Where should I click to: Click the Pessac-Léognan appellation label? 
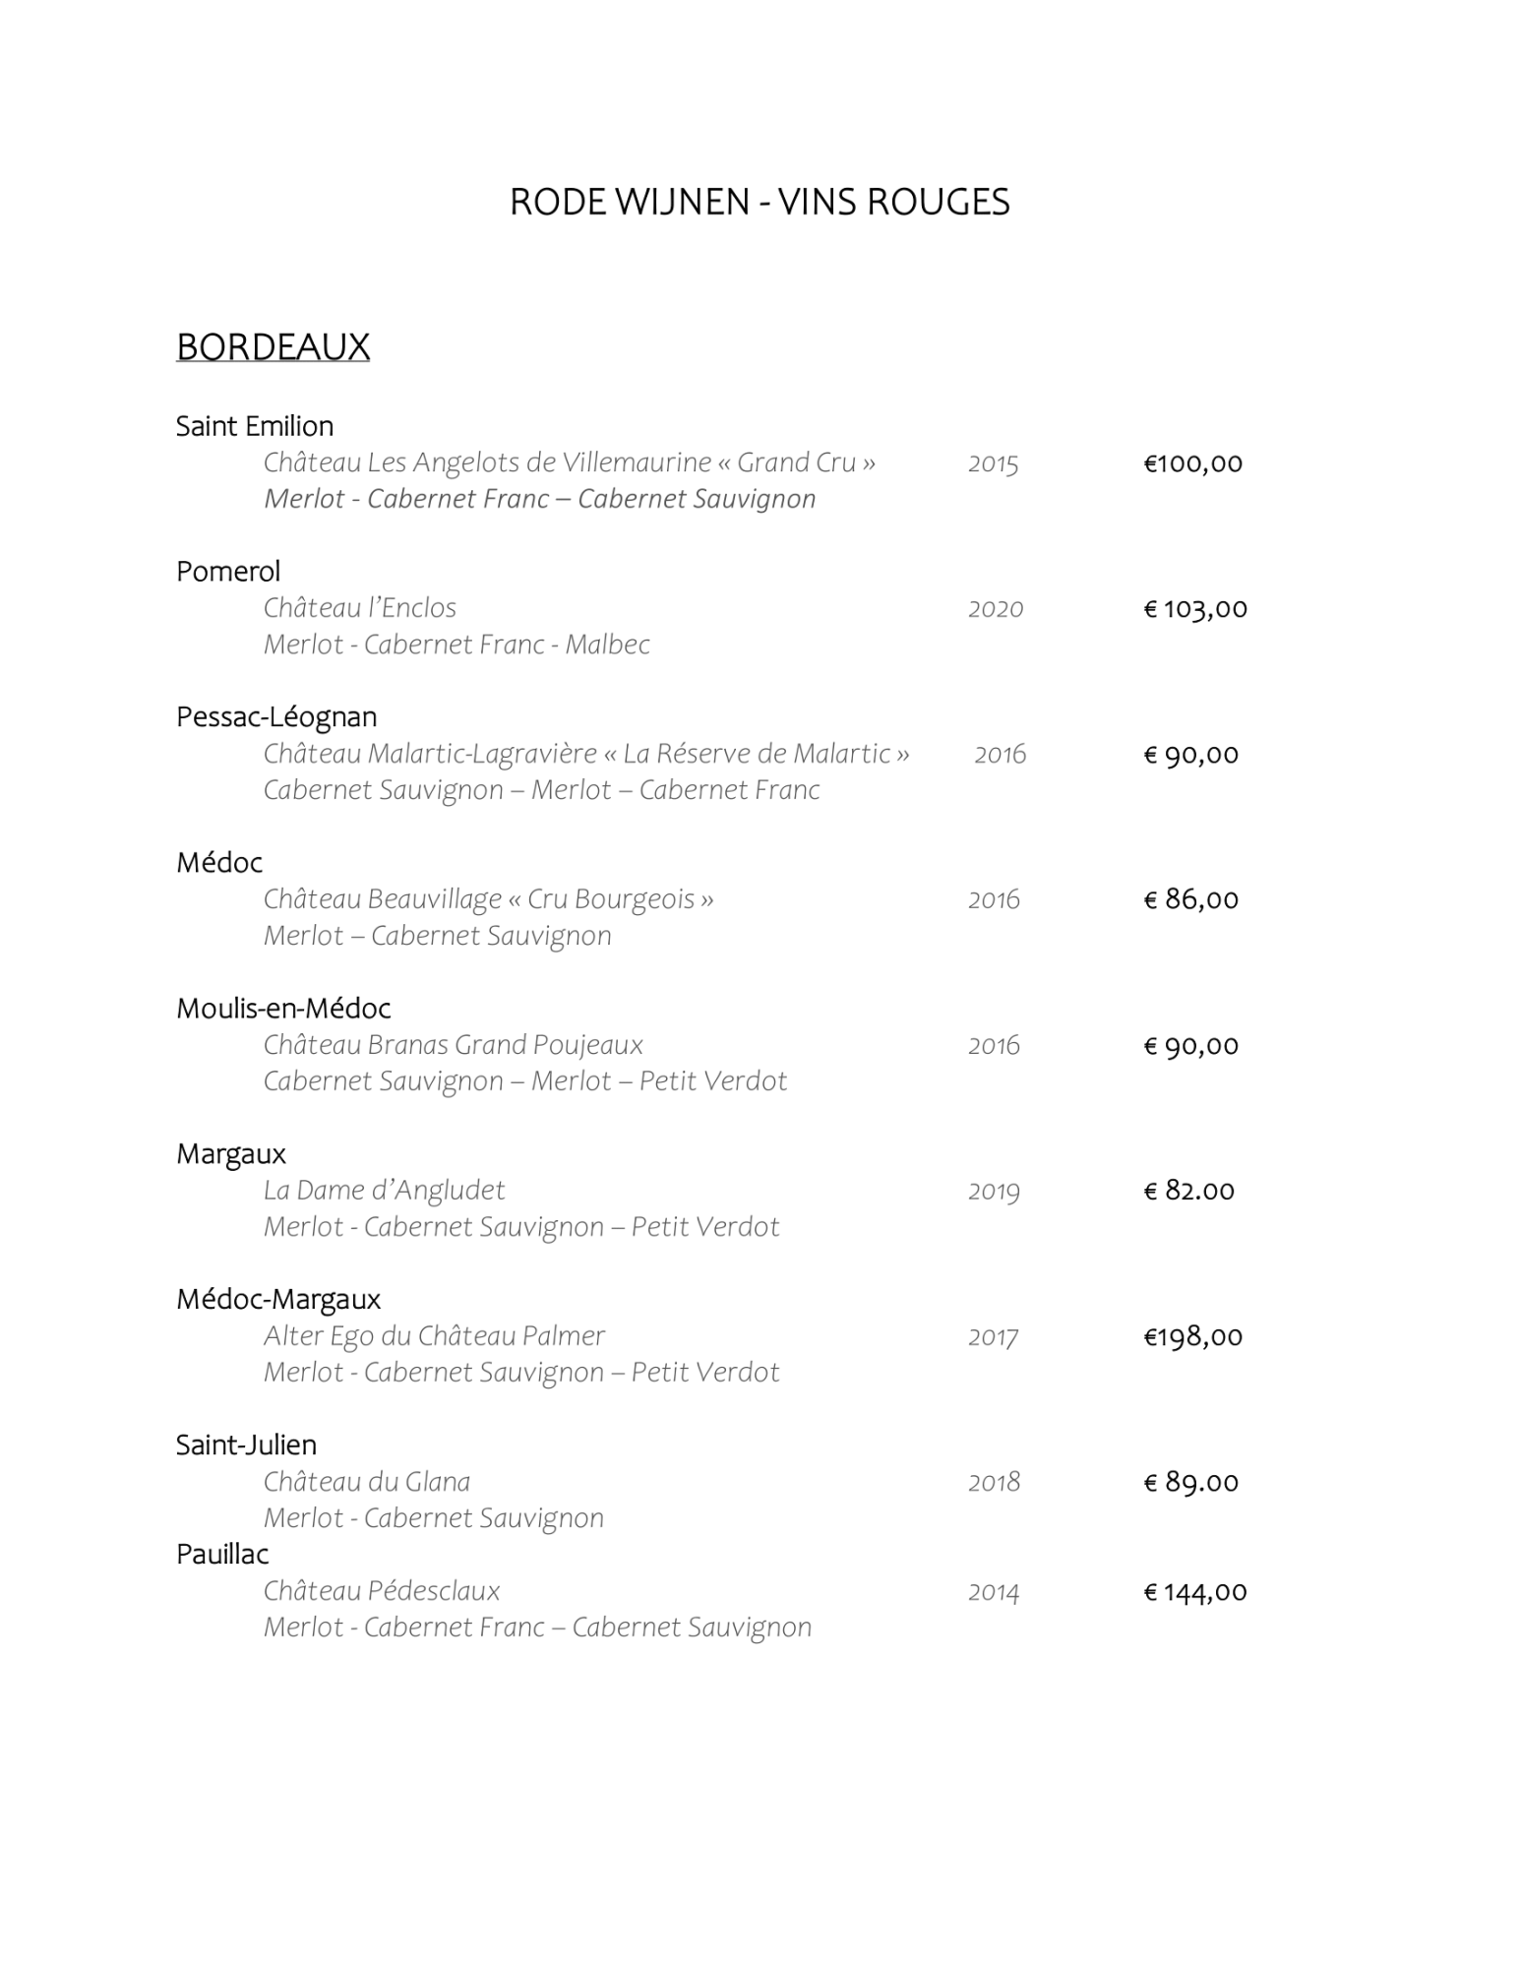pos(276,717)
